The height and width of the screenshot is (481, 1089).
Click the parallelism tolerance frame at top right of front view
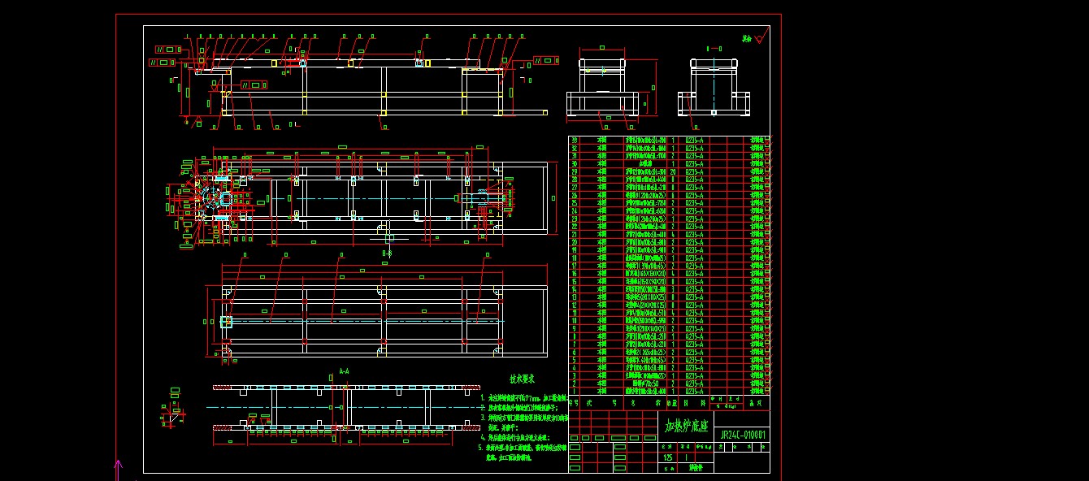click(x=545, y=61)
